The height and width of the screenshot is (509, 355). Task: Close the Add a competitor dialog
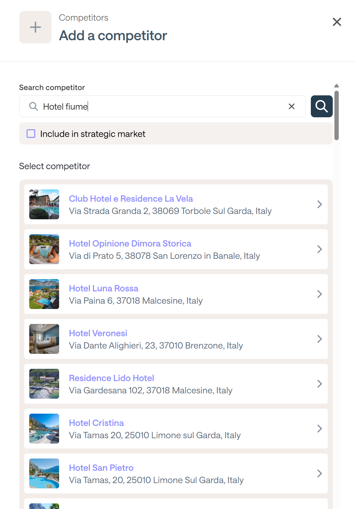(337, 22)
